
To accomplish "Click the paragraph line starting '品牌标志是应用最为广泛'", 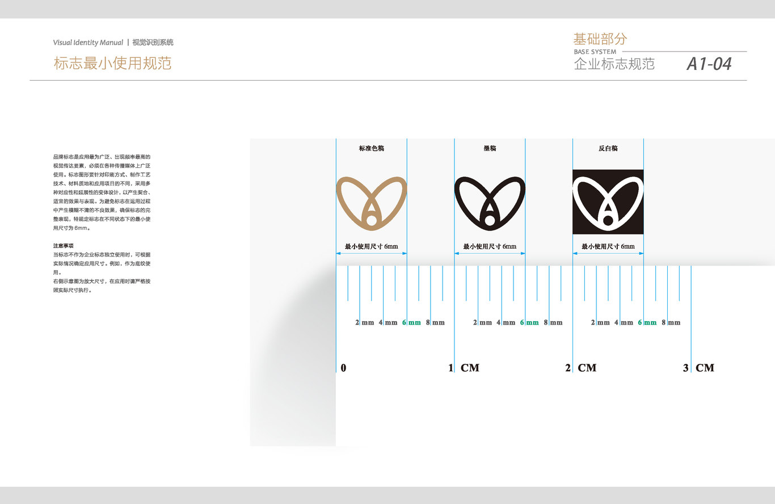I will click(x=102, y=156).
